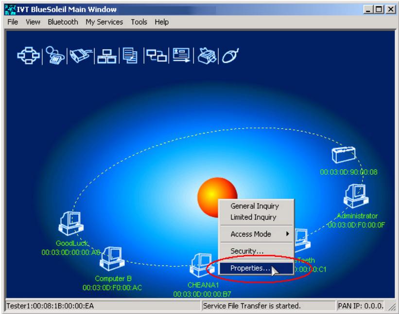Image resolution: width=399 pixels, height=314 pixels.
Task: Open the View menu
Action: click(33, 22)
